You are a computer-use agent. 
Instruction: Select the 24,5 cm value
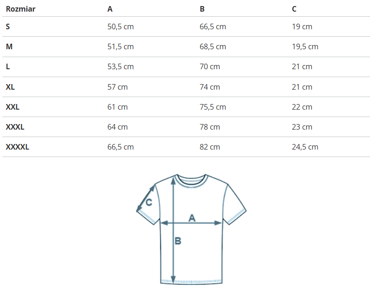(x=305, y=147)
